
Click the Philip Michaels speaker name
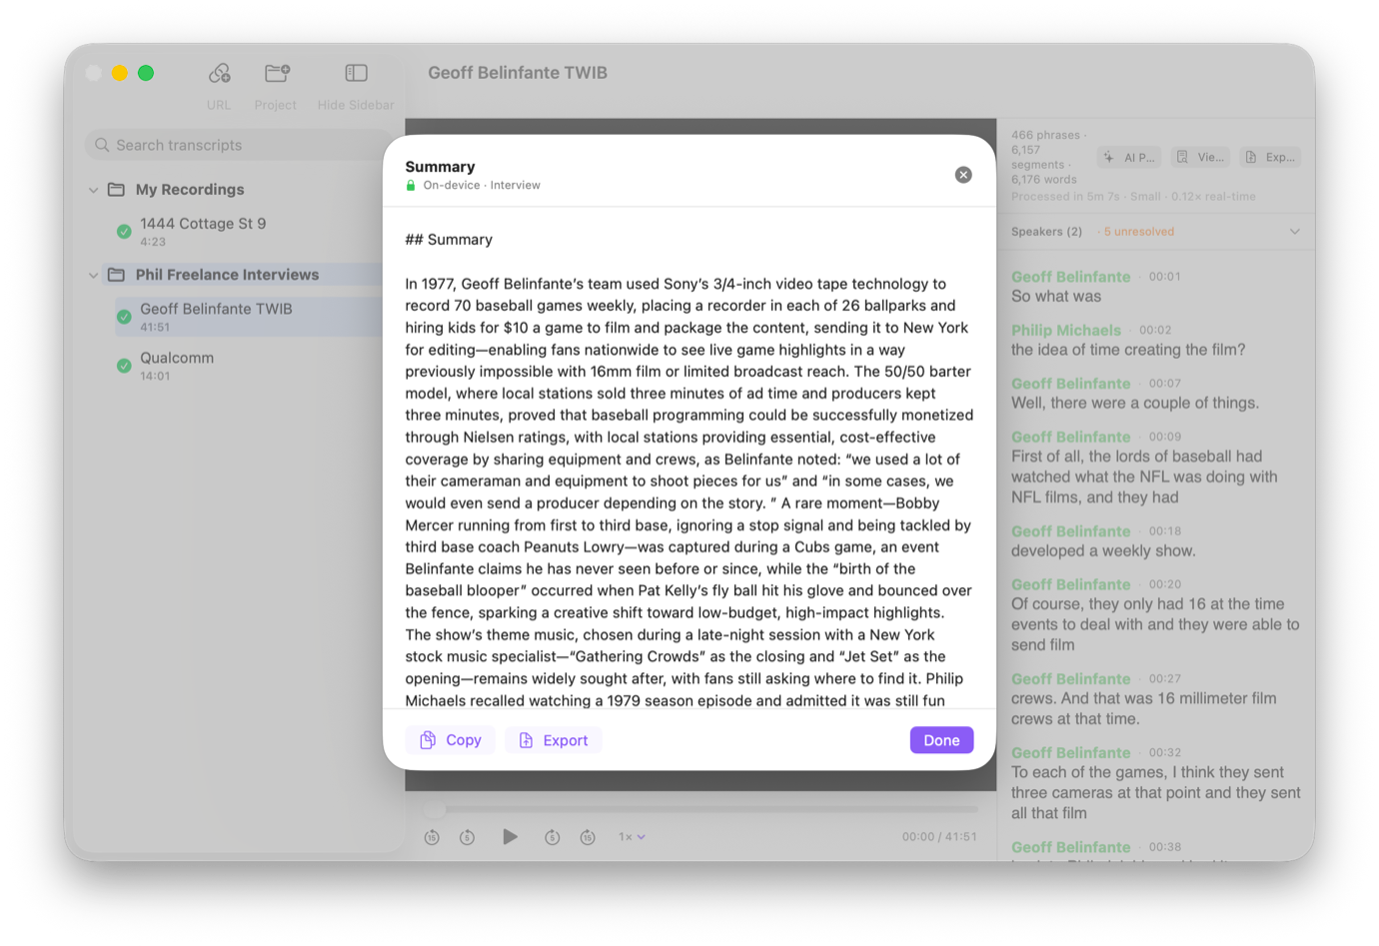coord(1066,330)
